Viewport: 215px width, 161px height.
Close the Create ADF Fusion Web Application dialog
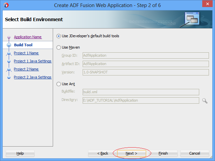point(208,4)
